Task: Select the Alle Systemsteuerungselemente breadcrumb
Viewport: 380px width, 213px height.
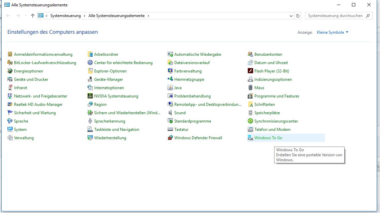Action: (x=117, y=16)
